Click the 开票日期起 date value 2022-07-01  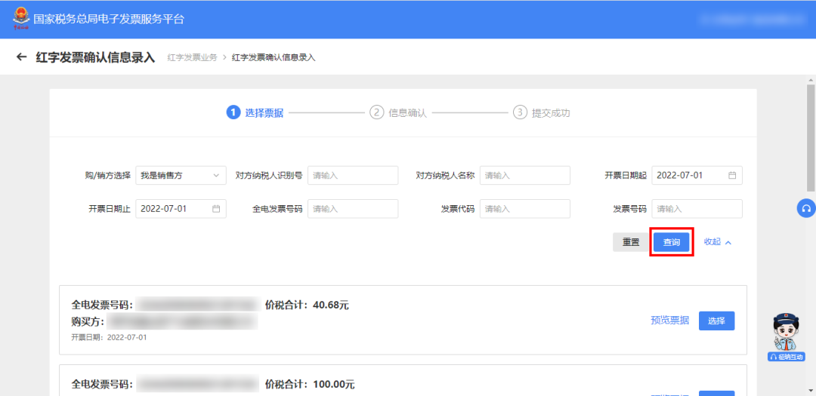(680, 176)
